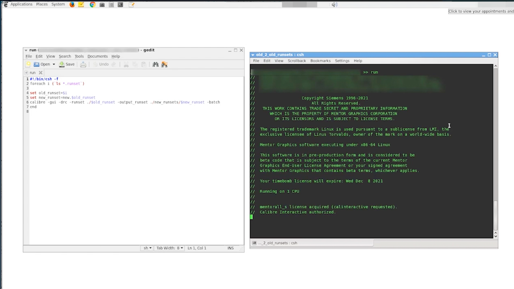Click the New Document icon in gedit

tap(28, 64)
